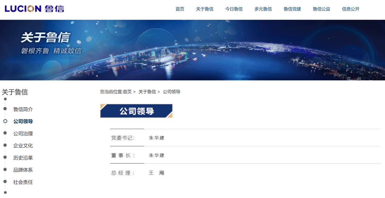Go to 鲁信简介 in sidebar
This screenshot has width=385, height=198.
point(23,109)
